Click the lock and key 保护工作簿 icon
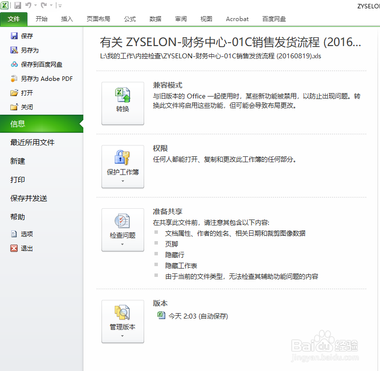 click(x=123, y=157)
